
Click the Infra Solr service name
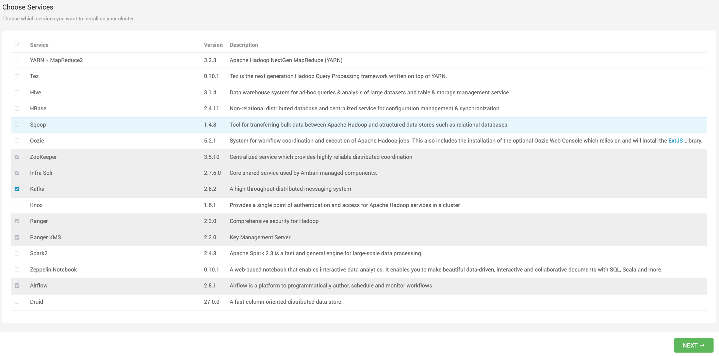(42, 173)
